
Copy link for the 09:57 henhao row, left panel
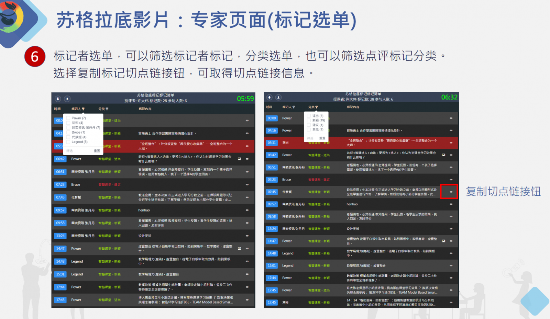247,210
